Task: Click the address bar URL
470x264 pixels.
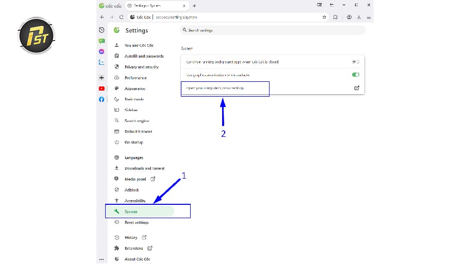Action: point(176,17)
